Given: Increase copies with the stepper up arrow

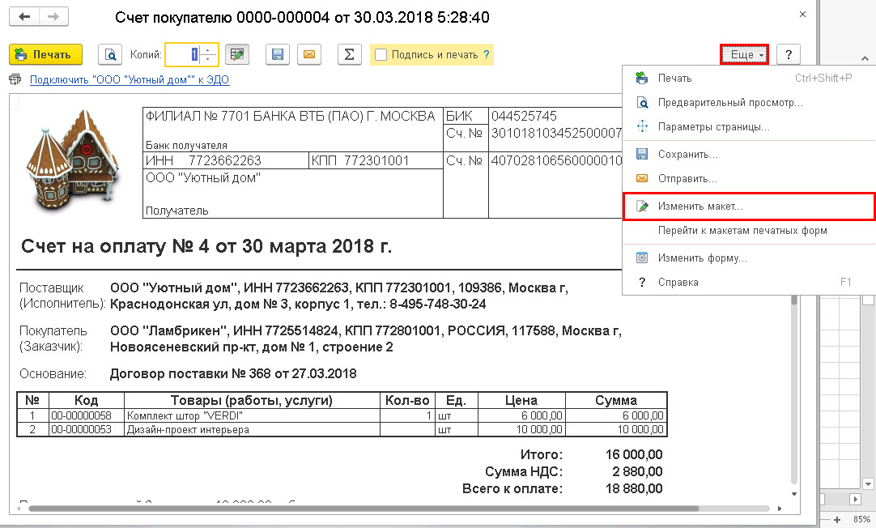Looking at the screenshot, I should (208, 50).
